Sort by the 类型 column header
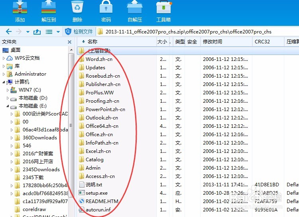The width and height of the screenshot is (299, 217). point(180,41)
